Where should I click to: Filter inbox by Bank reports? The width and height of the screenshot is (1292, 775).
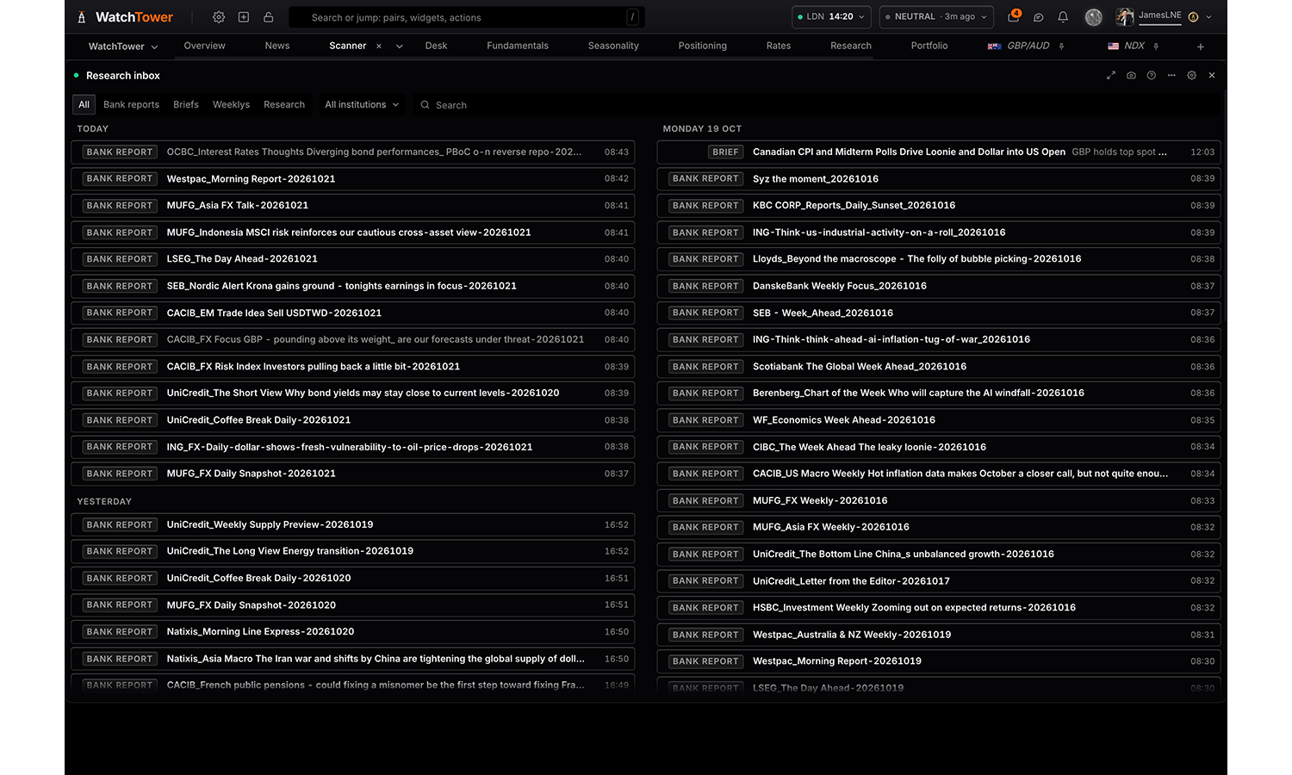coord(131,105)
